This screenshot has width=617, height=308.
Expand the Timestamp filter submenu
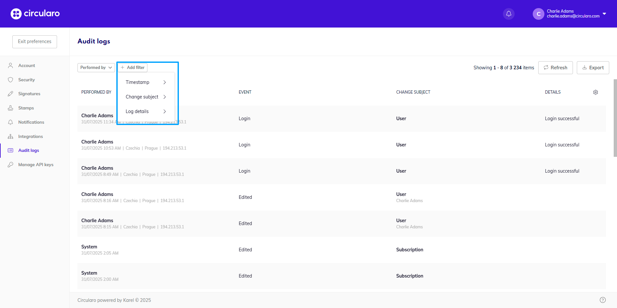coord(146,82)
